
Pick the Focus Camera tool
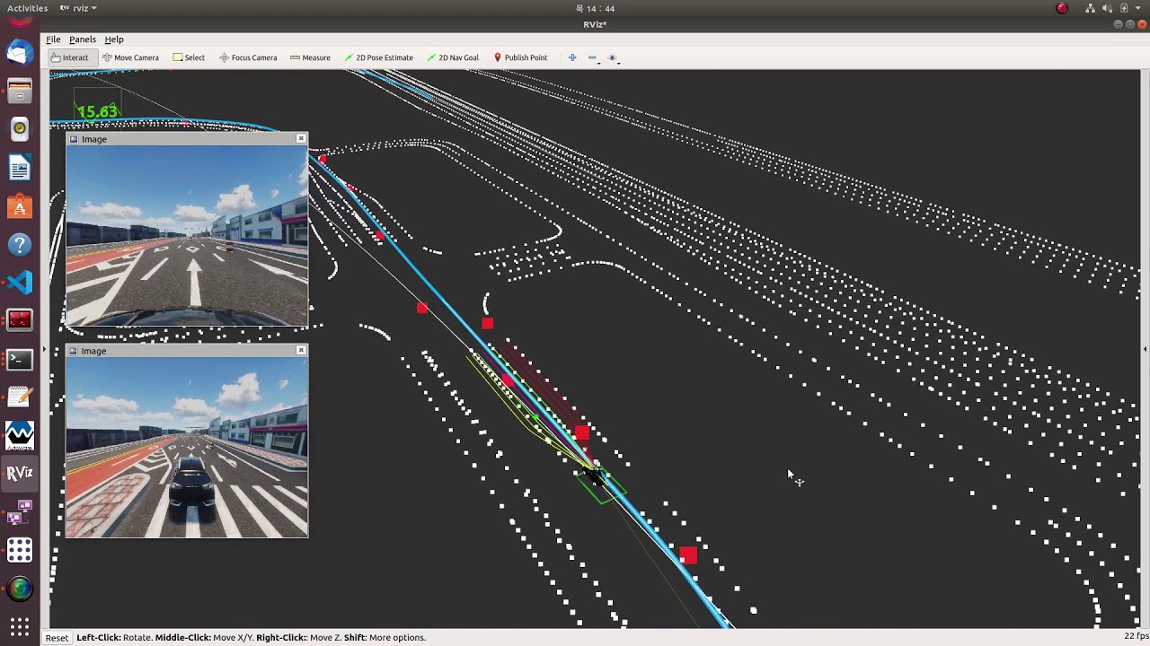[248, 57]
